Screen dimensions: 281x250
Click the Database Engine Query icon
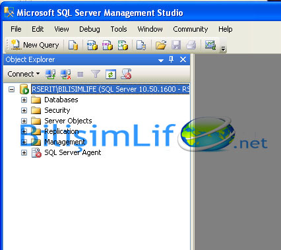click(73, 45)
